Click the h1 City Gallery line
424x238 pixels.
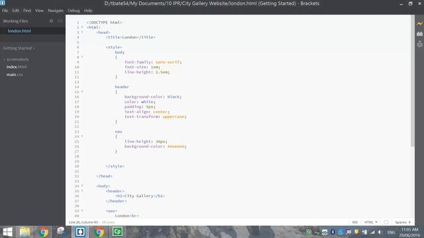pos(140,196)
